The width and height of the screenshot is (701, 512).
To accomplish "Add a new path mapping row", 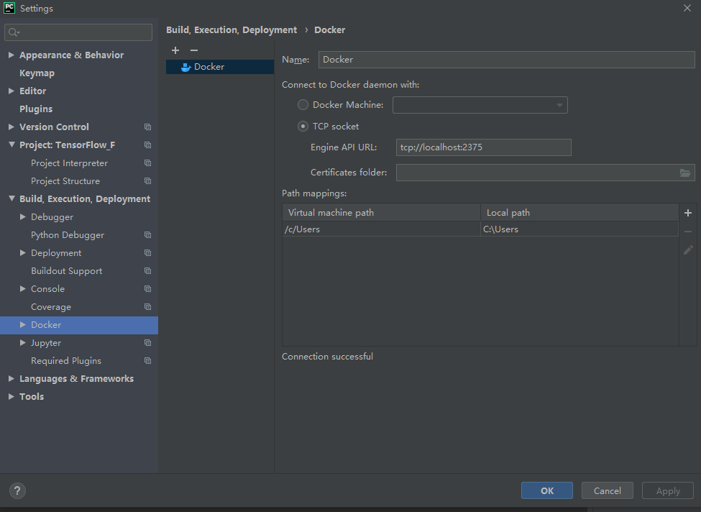I will click(687, 213).
